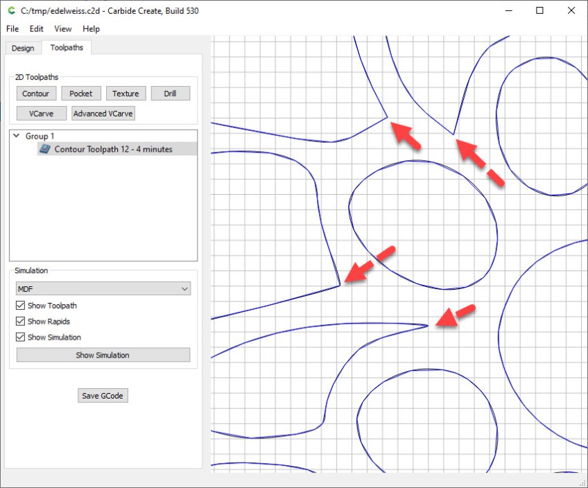
Task: Open the View menu
Action: tap(63, 29)
